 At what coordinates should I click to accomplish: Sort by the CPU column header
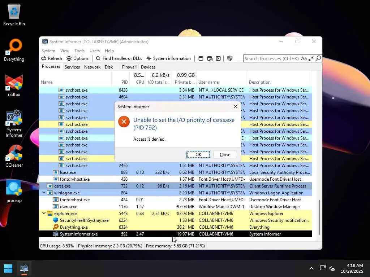138,82
